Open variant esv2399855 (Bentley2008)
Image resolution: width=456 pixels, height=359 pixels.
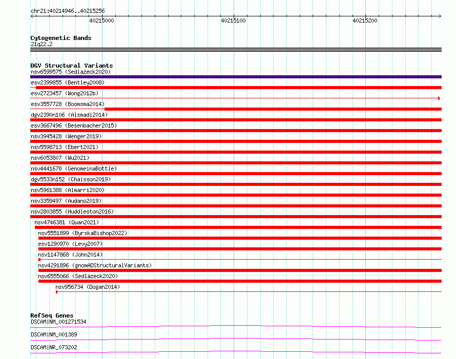pos(68,82)
